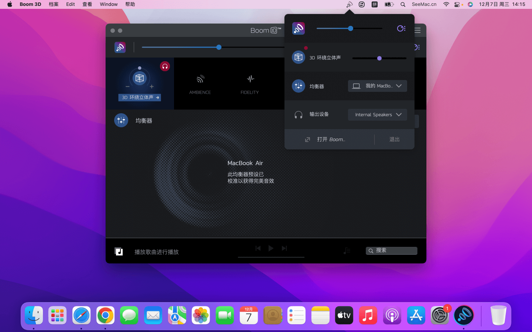Screen dimensions: 532x332
Task: Click the Ambience effect icon
Action: (x=200, y=79)
